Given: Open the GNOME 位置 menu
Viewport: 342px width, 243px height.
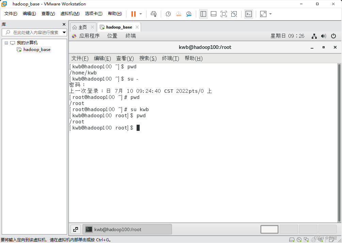Looking at the screenshot, I should tap(112, 36).
